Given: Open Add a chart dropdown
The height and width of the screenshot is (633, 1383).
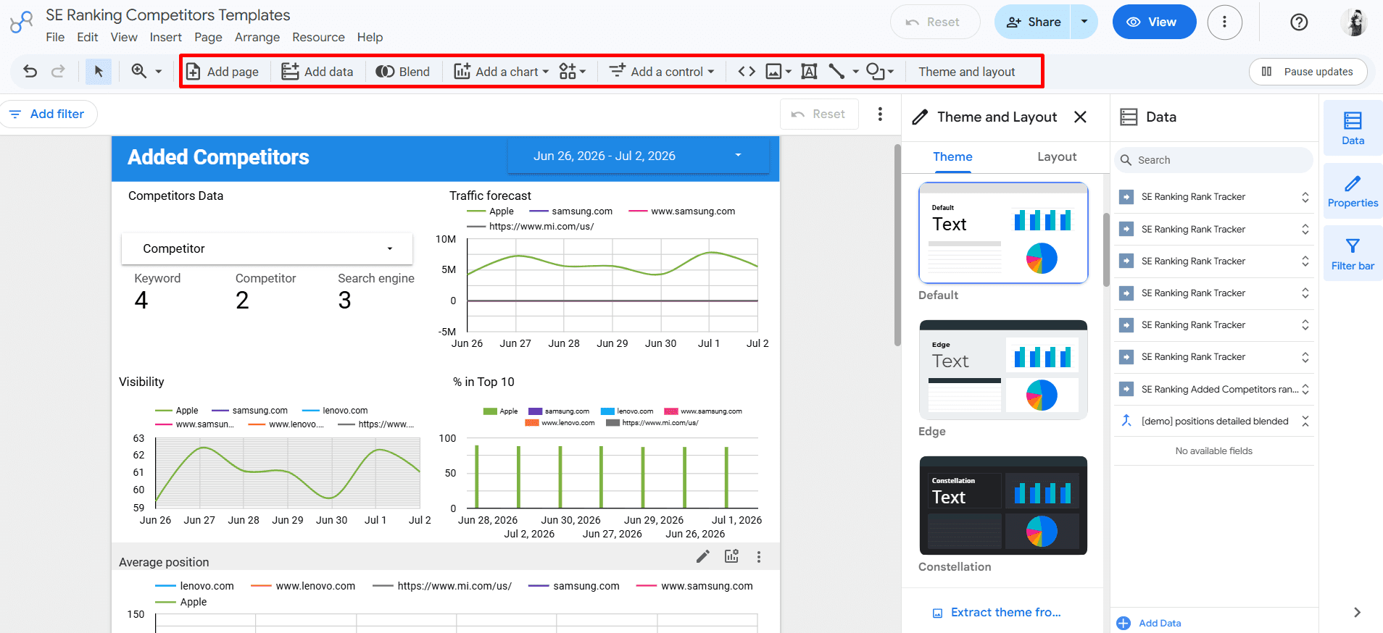Looking at the screenshot, I should [502, 72].
